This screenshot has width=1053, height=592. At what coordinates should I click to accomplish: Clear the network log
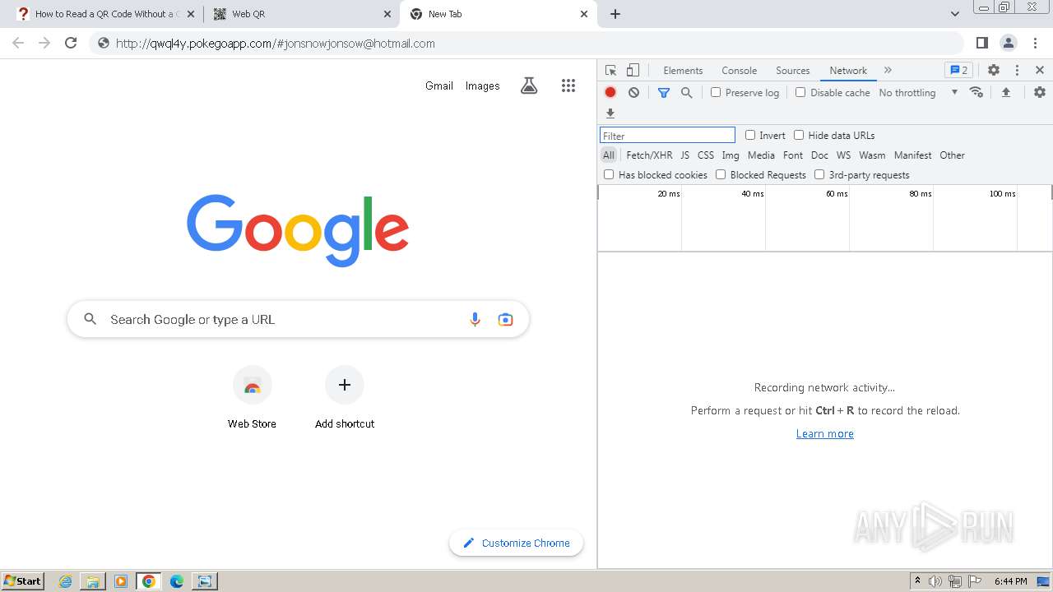[x=633, y=93]
